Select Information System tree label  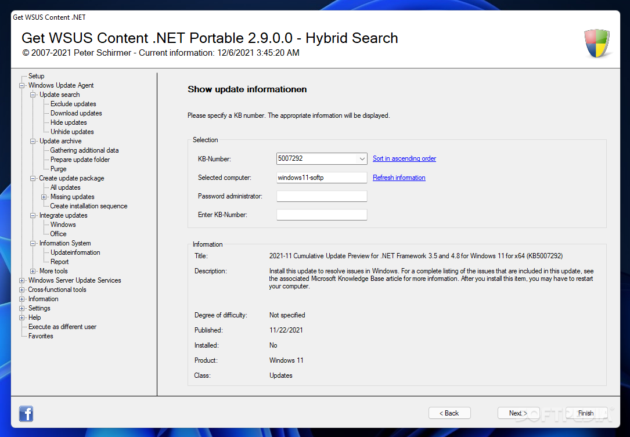pos(65,243)
